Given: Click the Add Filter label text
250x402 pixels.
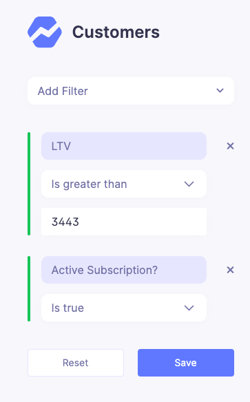Looking at the screenshot, I should click(x=63, y=91).
